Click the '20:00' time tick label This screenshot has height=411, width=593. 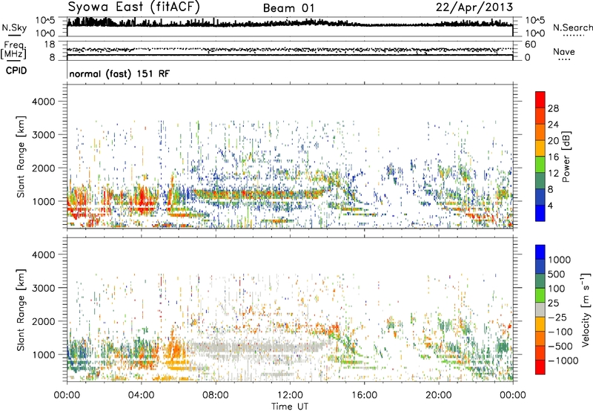(438, 395)
